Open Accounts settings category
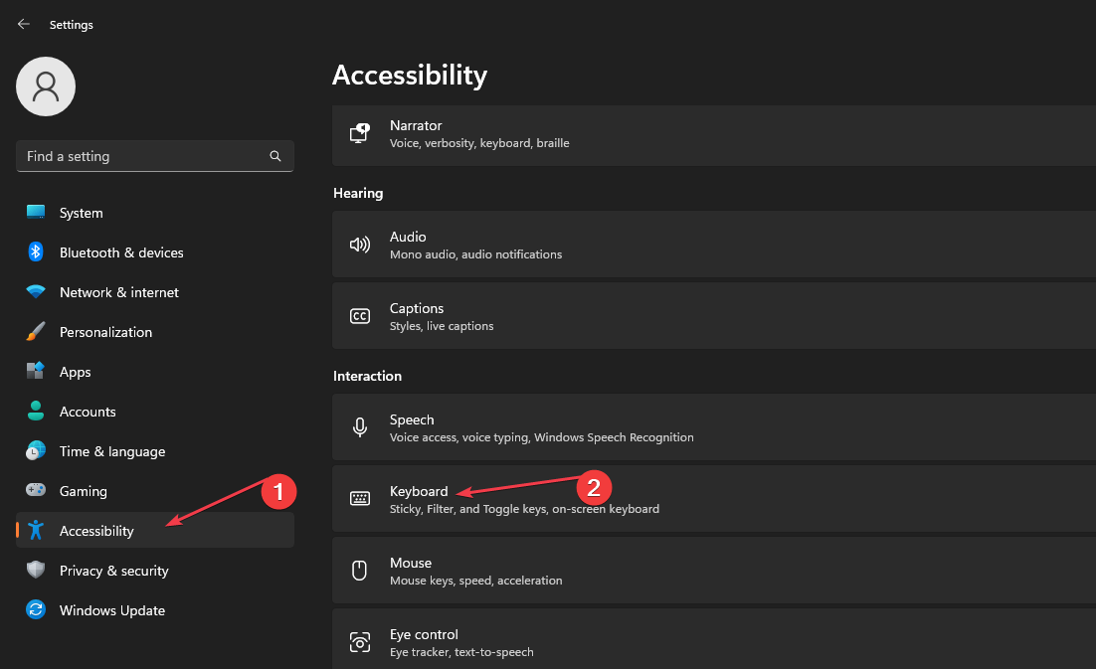 (155, 412)
